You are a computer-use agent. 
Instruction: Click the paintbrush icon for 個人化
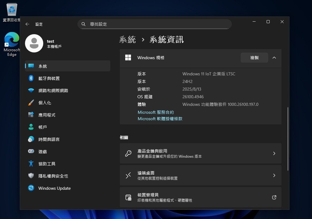31,102
